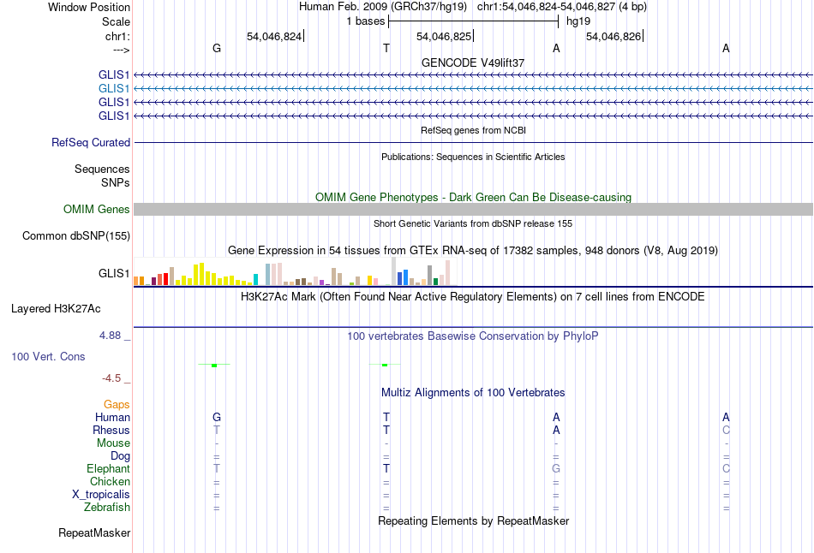Click base A in the Rhesus alignment row
The width and height of the screenshot is (814, 553).
(x=556, y=430)
